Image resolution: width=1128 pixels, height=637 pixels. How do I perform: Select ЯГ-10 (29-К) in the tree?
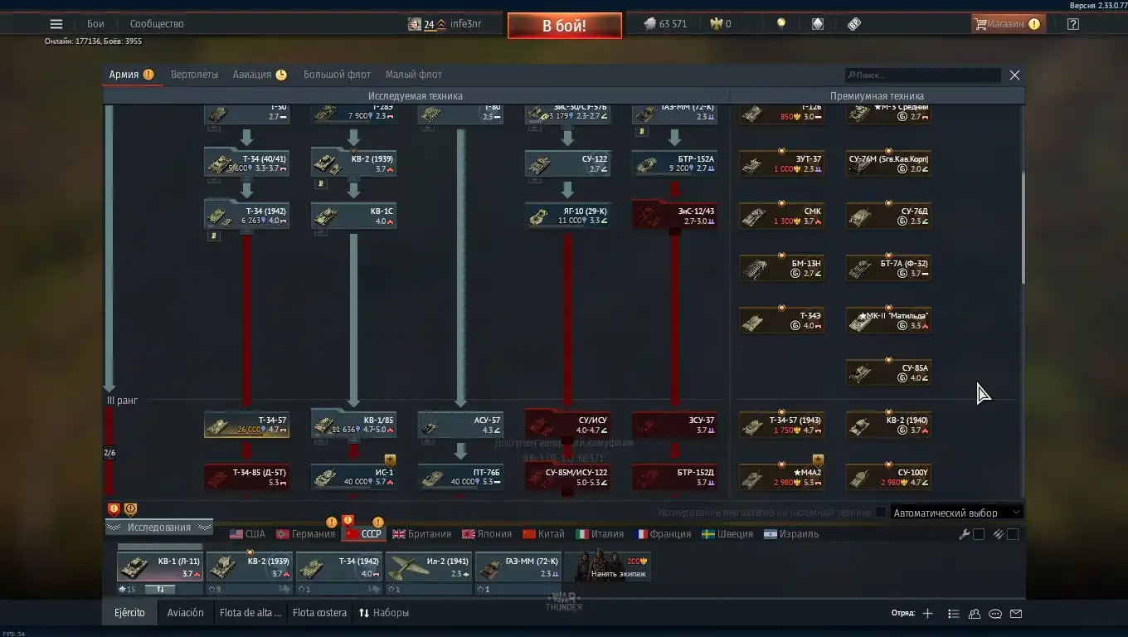coord(567,216)
